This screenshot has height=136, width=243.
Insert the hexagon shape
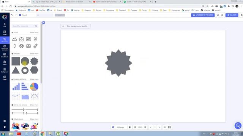[x=34, y=70]
